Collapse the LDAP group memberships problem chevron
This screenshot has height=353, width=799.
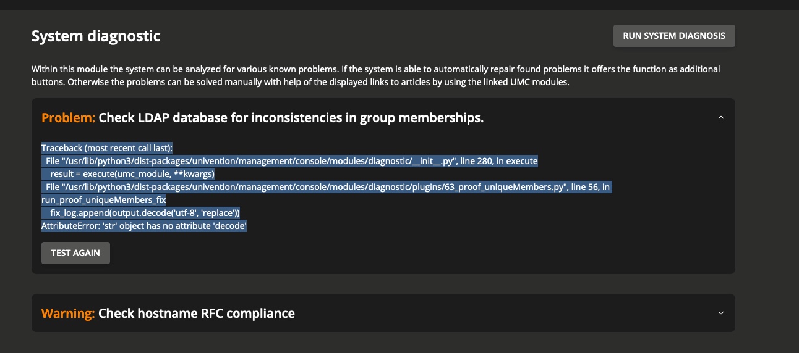pos(720,118)
